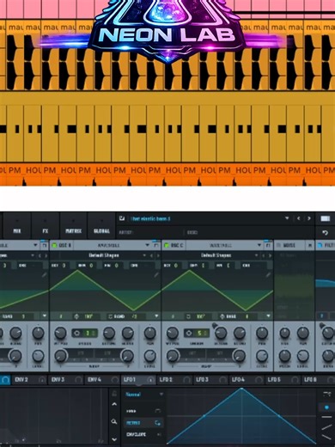
Task: Click the OSC C label button
Action: click(x=177, y=246)
